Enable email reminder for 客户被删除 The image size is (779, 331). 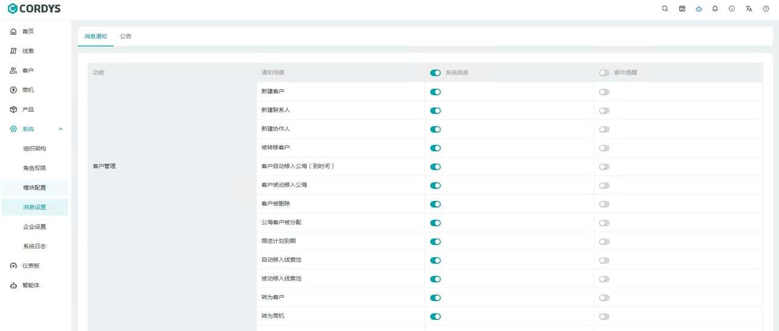click(604, 204)
